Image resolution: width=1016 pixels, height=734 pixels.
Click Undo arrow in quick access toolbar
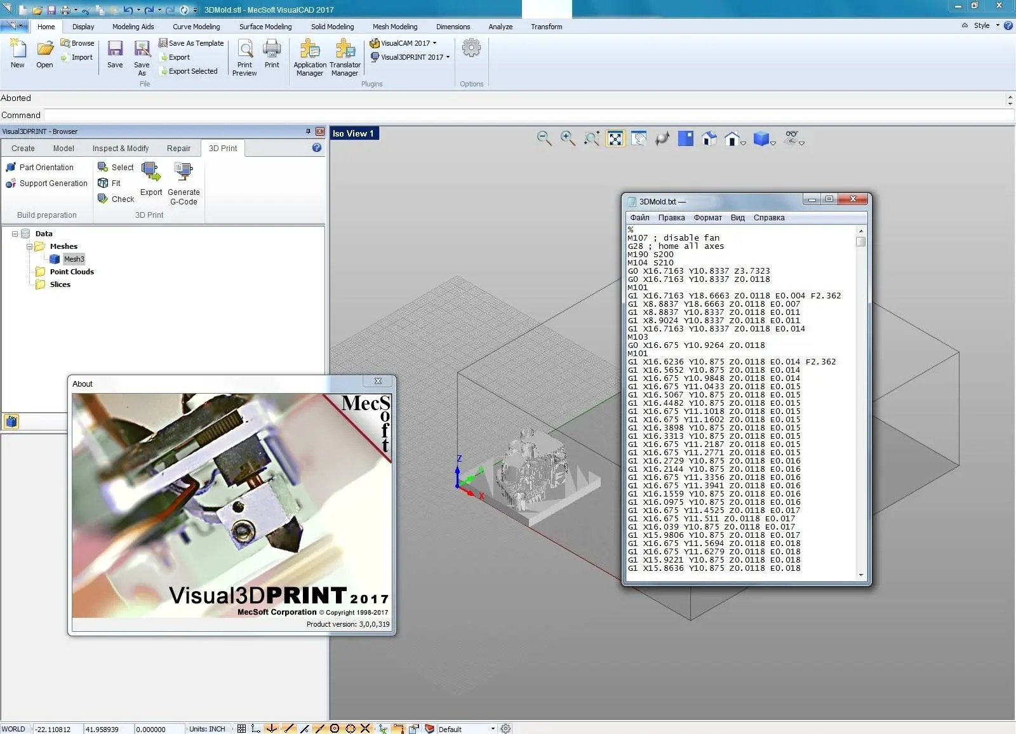(x=128, y=10)
